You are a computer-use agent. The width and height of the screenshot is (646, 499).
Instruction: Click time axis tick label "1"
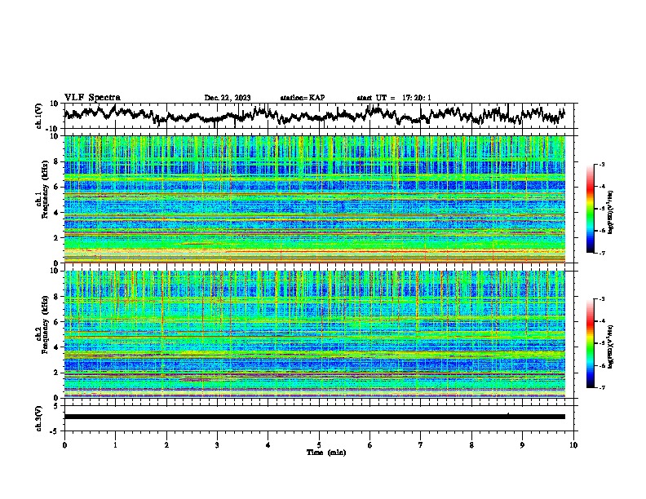[x=115, y=445]
